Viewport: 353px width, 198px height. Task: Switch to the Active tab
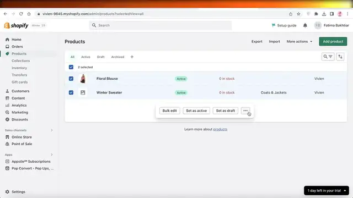[85, 57]
